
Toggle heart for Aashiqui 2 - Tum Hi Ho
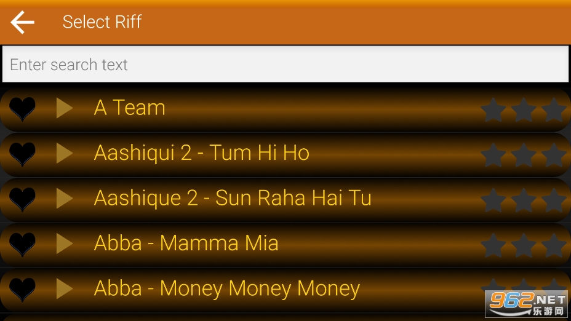[22, 154]
